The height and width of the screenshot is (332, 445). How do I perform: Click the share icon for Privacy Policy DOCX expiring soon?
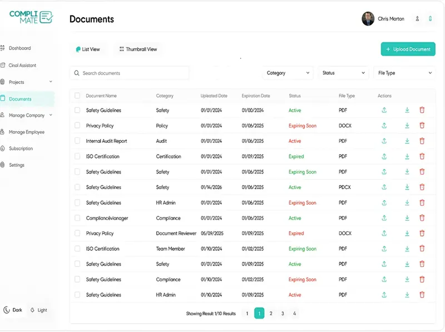384,126
